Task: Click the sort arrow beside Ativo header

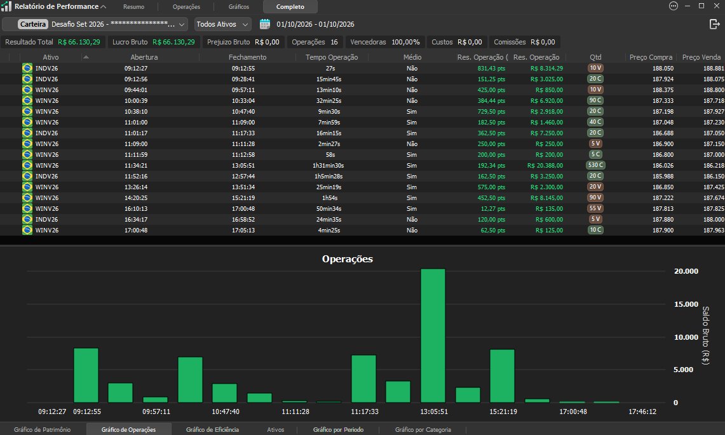Action: click(86, 57)
